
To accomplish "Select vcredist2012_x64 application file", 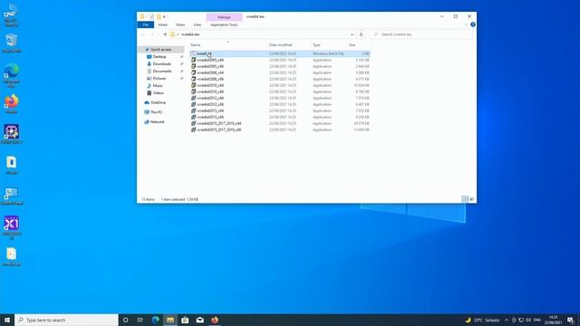I will [x=280, y=98].
